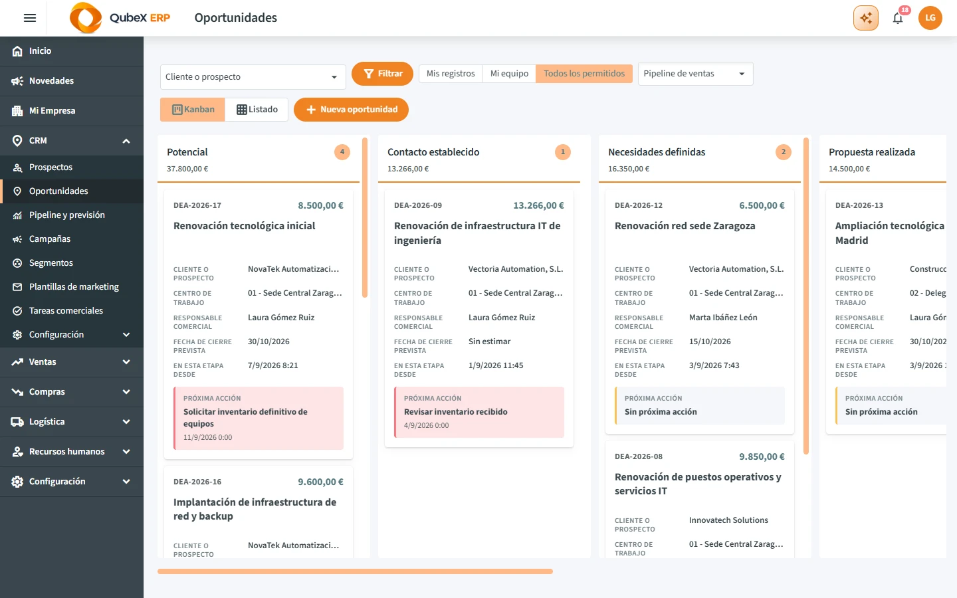Click Revisar inventario recibido action box
This screenshot has width=957, height=598.
[479, 413]
